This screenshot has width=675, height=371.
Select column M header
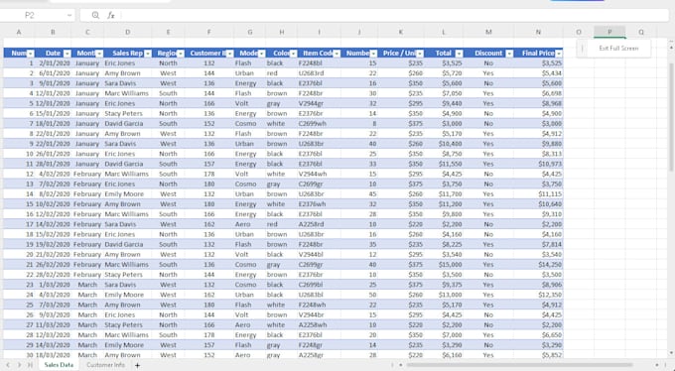coord(488,32)
